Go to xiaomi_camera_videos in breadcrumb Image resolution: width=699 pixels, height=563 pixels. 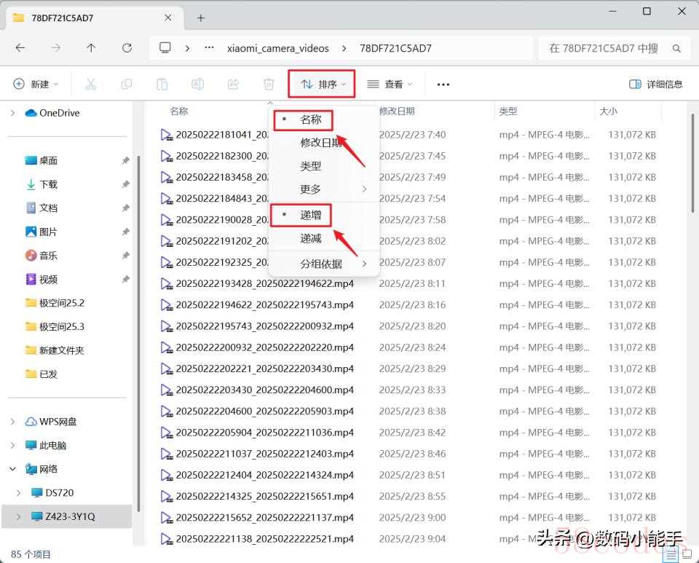[x=277, y=48]
